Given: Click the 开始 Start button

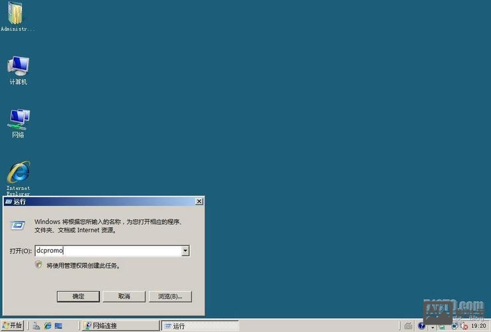Looking at the screenshot, I should pos(12,326).
